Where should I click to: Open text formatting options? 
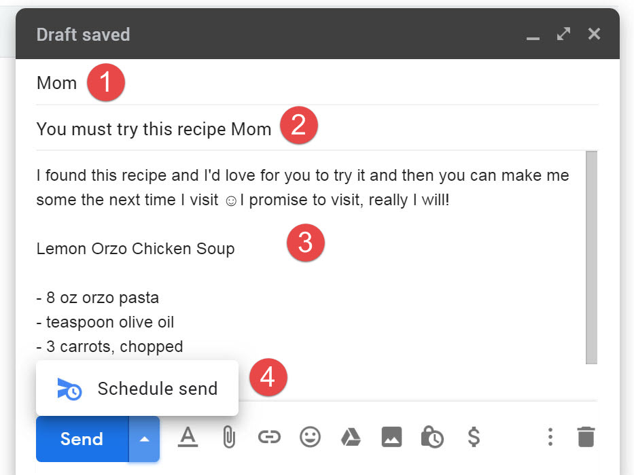pyautogui.click(x=188, y=438)
